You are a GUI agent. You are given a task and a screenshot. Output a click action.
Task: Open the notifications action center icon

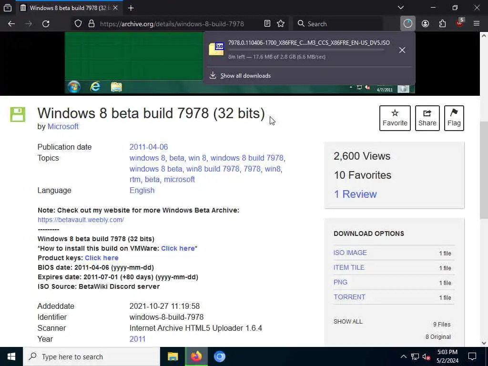[472, 356]
